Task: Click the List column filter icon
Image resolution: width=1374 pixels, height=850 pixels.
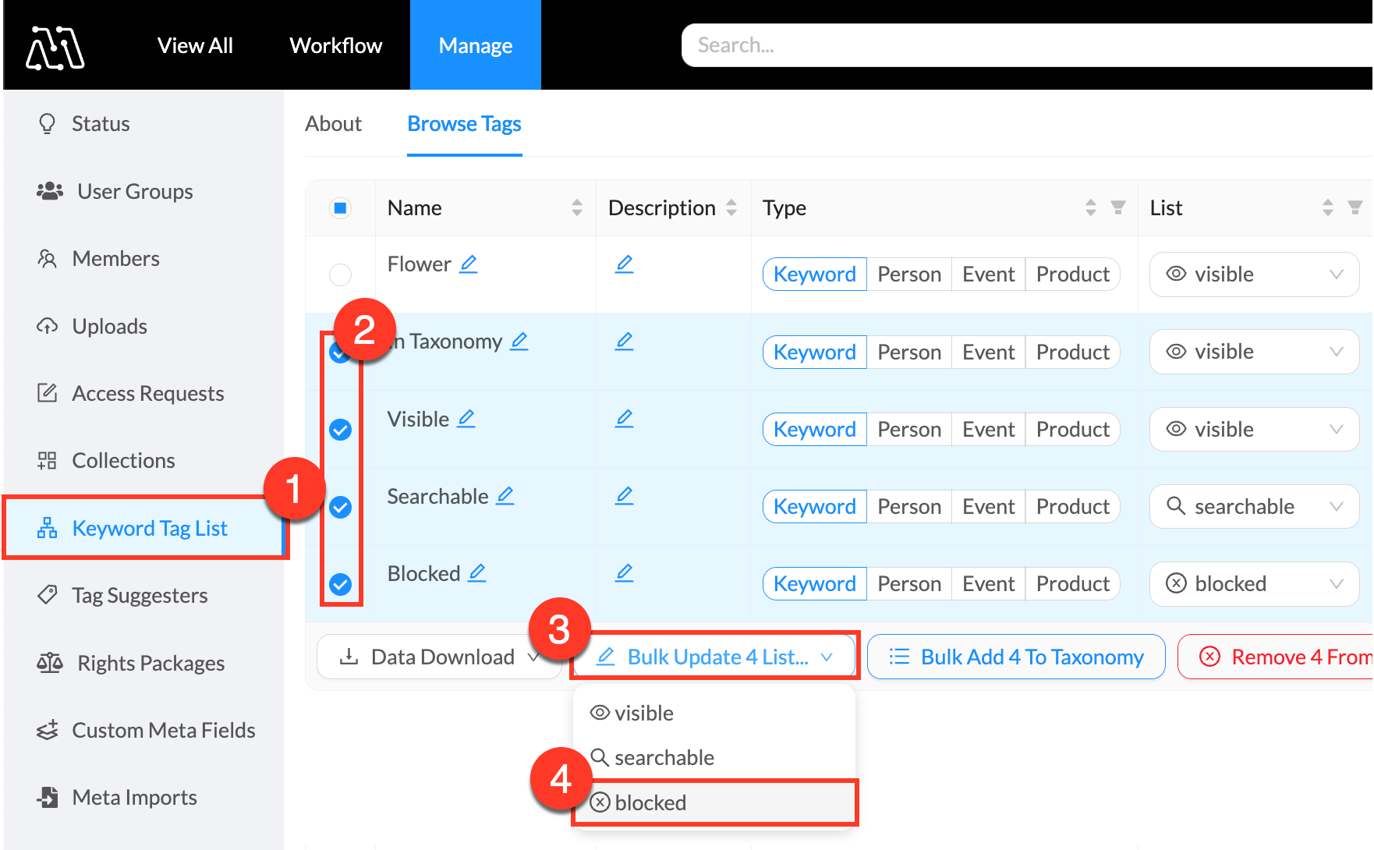Action: (x=1355, y=207)
